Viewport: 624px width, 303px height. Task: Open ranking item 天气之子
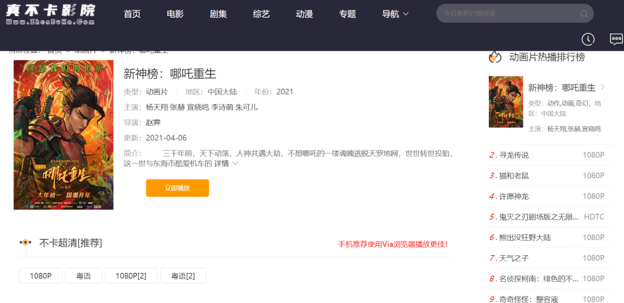514,259
